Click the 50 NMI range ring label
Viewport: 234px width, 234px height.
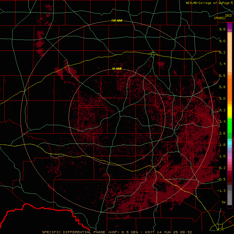(117, 69)
